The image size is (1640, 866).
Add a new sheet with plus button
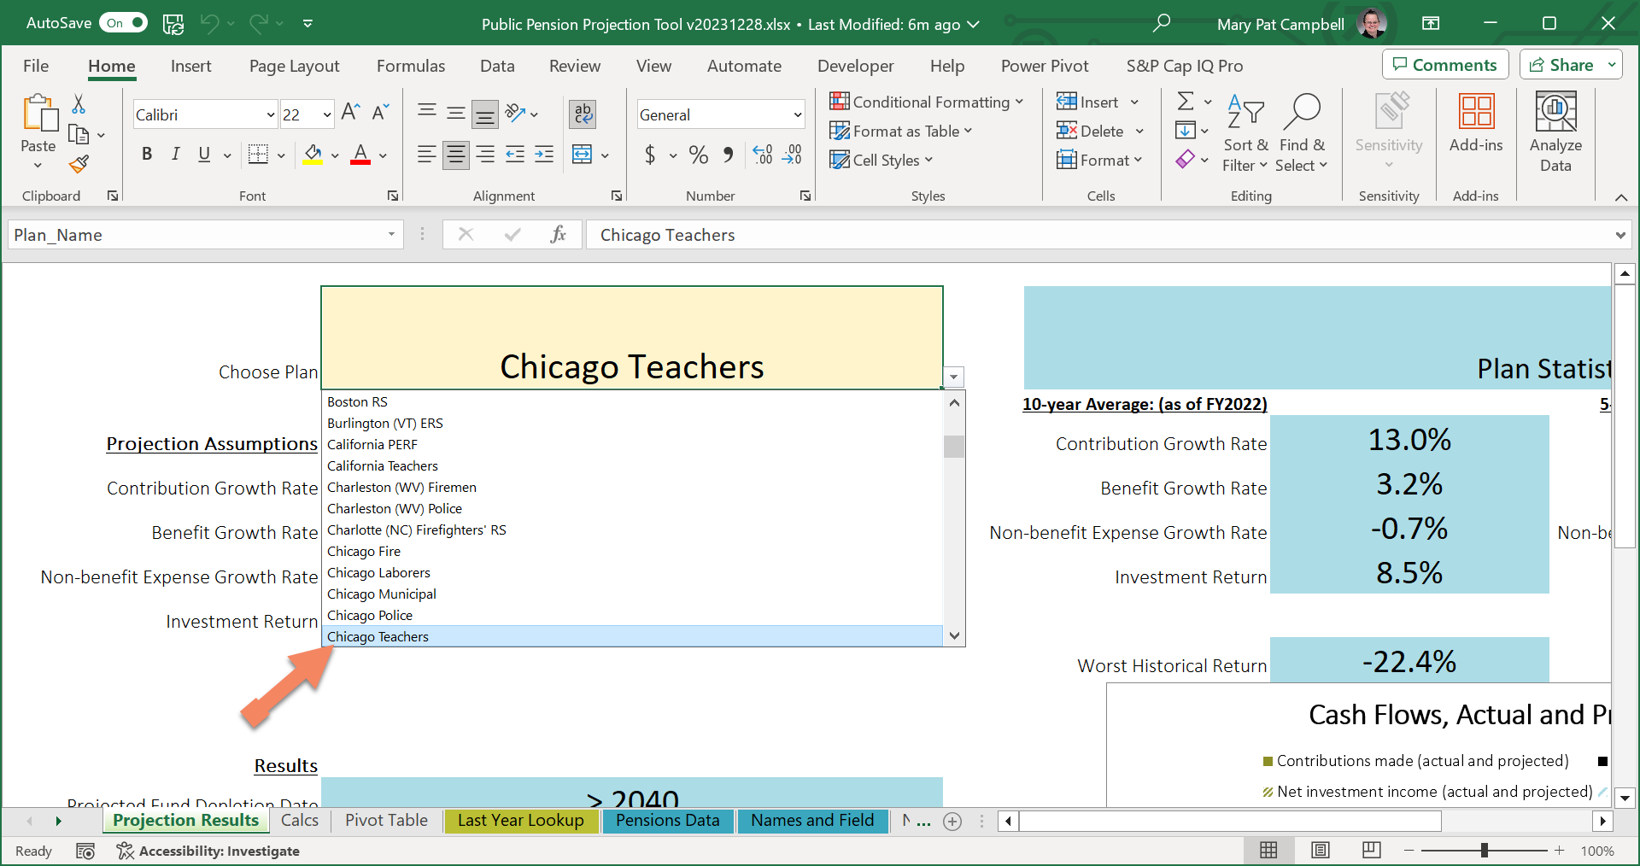click(952, 821)
